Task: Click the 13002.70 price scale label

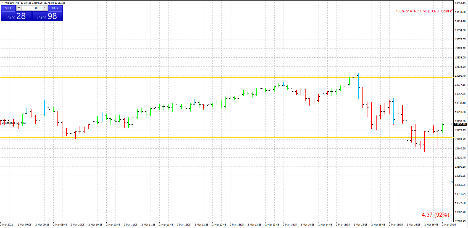Action: click(460, 212)
